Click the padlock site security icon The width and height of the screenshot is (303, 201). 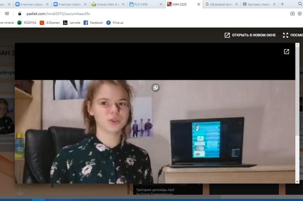(x=19, y=14)
